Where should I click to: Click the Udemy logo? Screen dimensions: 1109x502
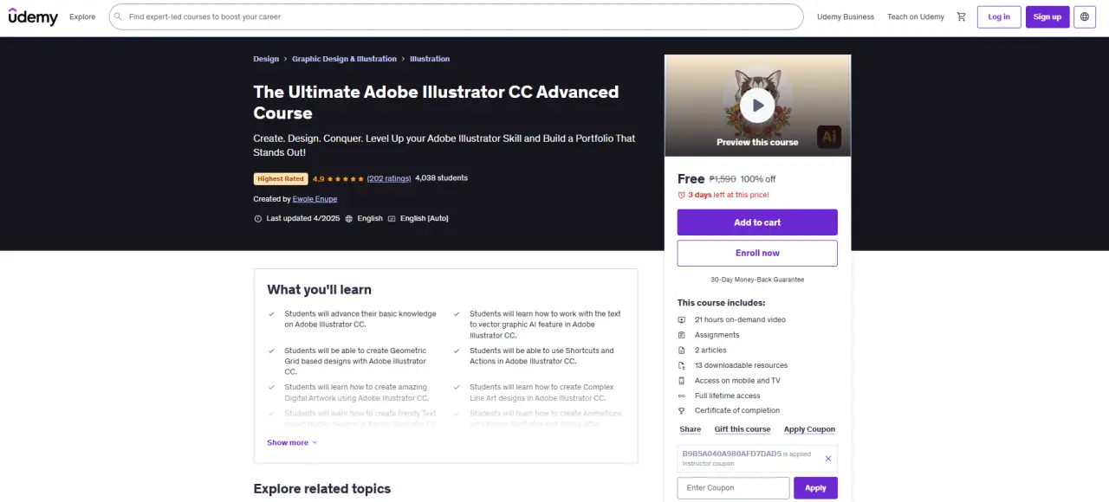(x=33, y=16)
